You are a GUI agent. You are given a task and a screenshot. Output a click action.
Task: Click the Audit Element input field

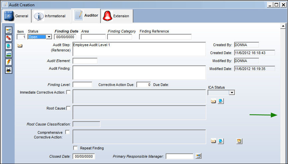click(x=85, y=61)
